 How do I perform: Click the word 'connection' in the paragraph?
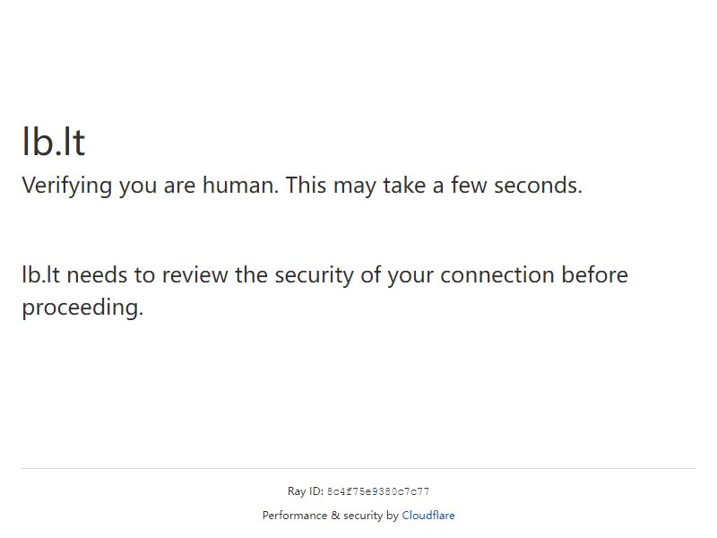point(497,274)
